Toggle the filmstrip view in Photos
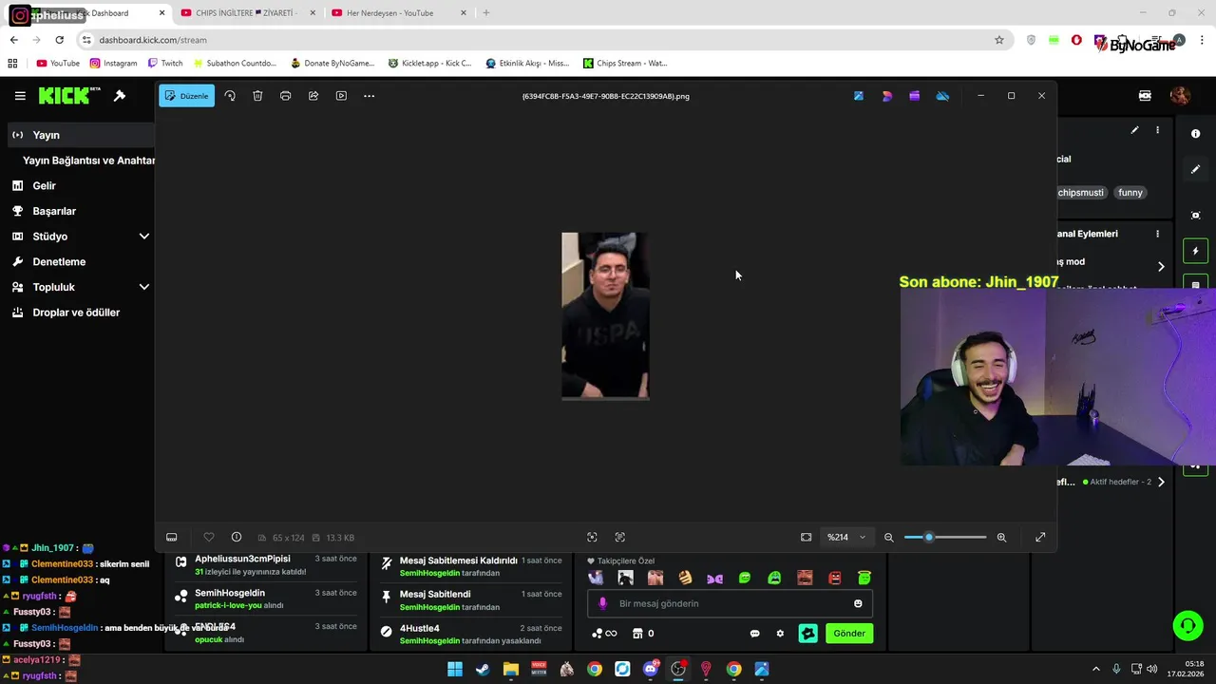 pyautogui.click(x=172, y=537)
